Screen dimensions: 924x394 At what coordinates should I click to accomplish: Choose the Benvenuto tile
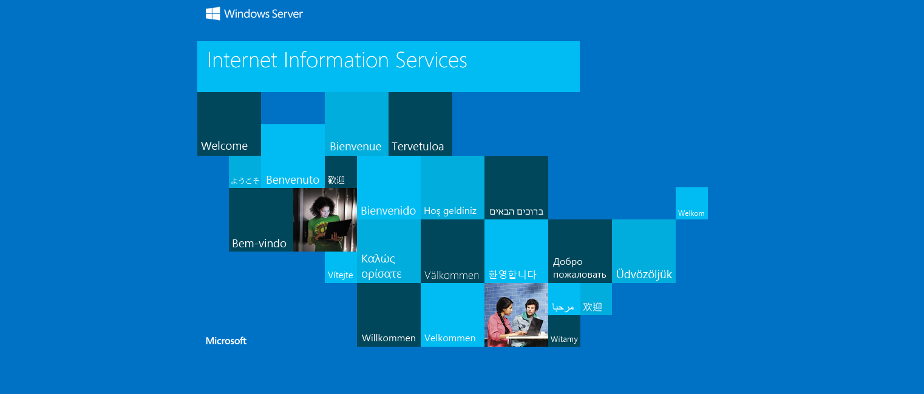[293, 156]
